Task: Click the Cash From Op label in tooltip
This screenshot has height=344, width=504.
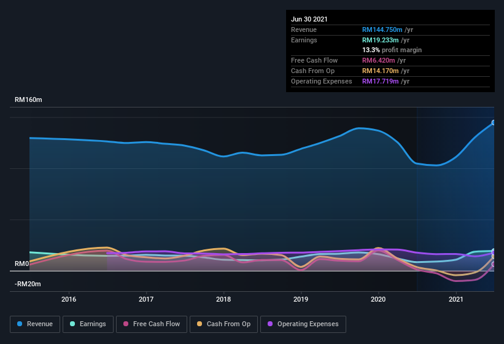Action: pos(312,71)
